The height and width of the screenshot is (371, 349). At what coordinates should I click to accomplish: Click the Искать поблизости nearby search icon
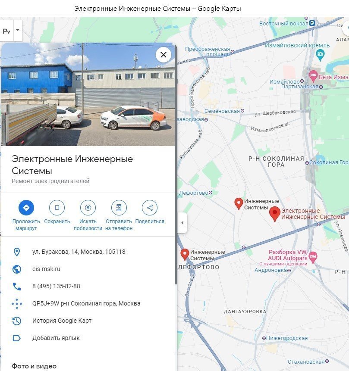tap(88, 208)
